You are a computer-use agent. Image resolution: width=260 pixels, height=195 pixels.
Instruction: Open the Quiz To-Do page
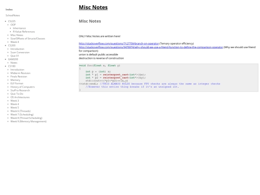[x=17, y=94]
